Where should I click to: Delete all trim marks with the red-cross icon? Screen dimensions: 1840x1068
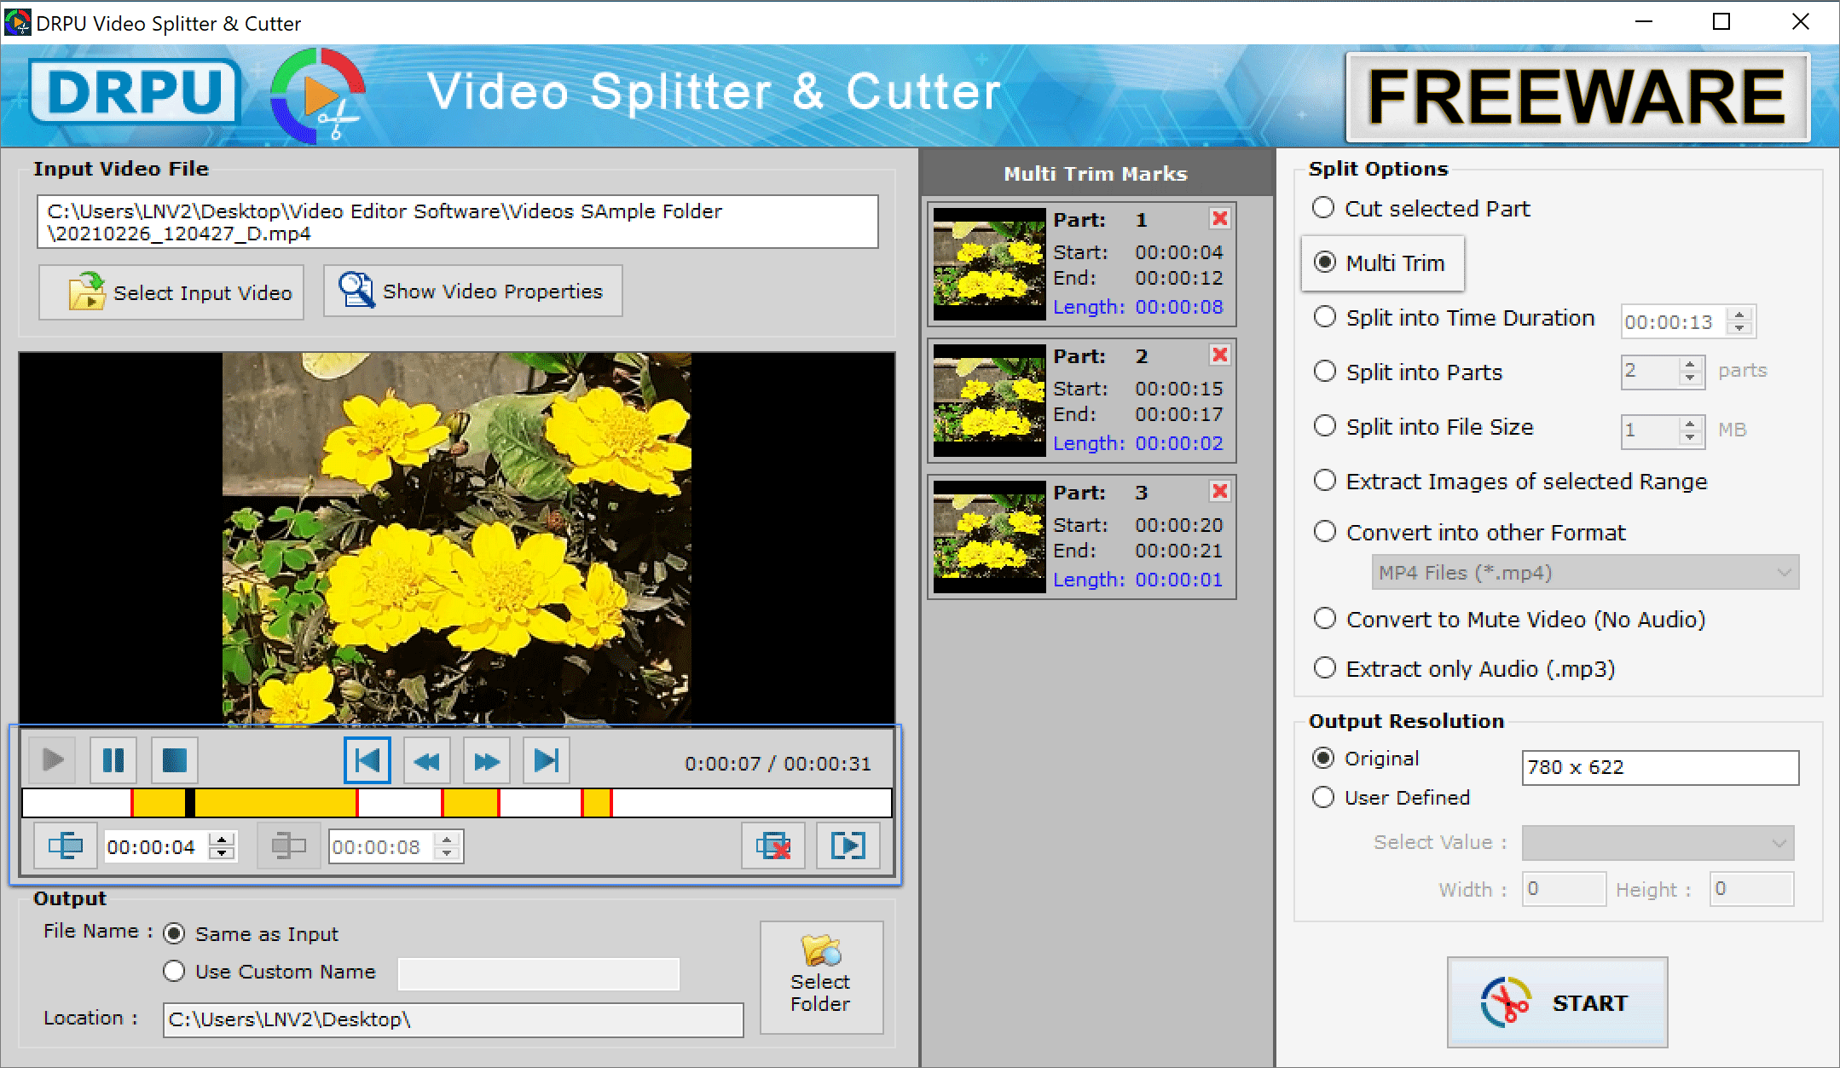[x=772, y=846]
